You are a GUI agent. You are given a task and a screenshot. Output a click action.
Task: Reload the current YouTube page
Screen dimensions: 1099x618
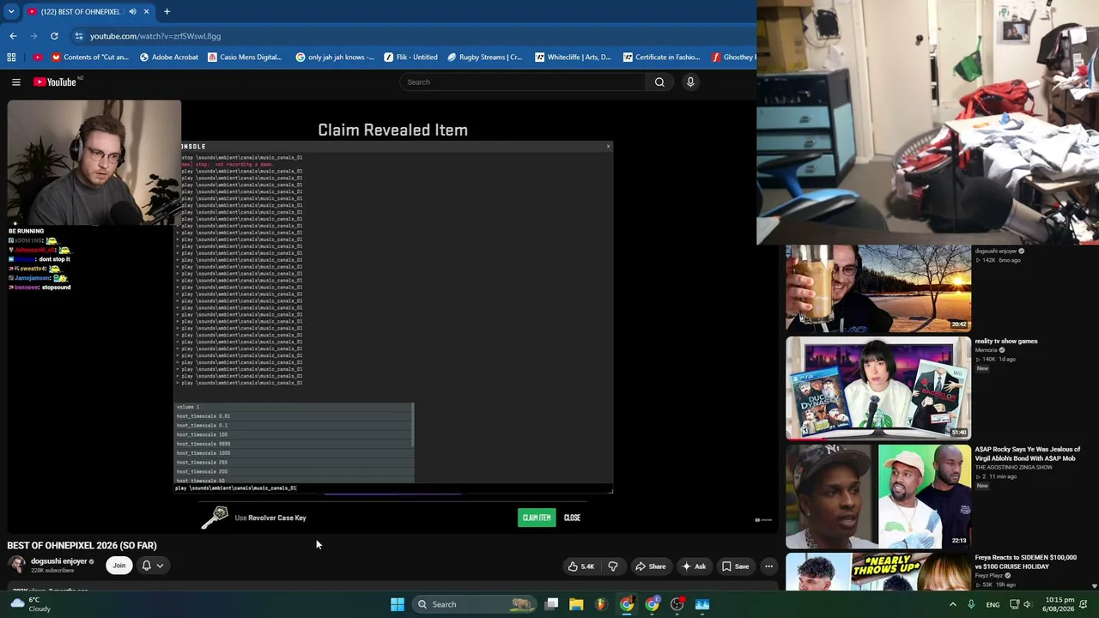point(54,36)
